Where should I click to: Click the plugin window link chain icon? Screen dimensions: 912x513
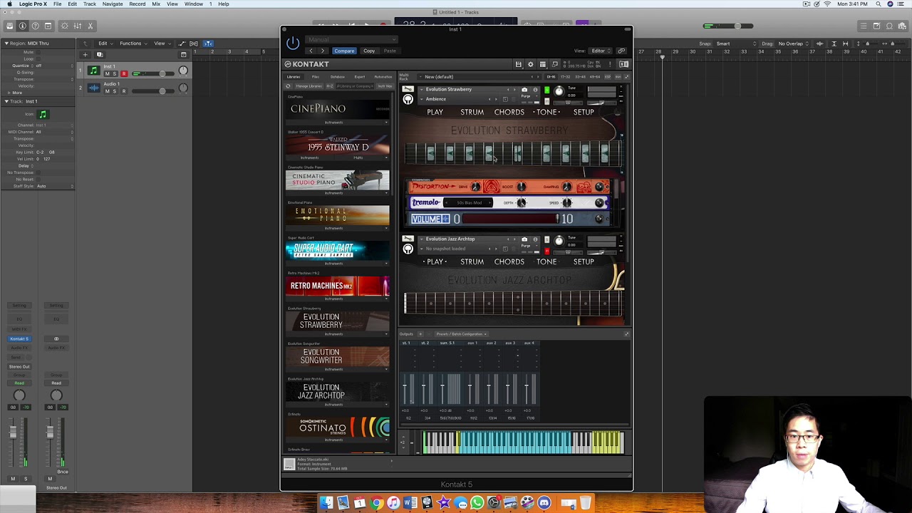pyautogui.click(x=621, y=51)
